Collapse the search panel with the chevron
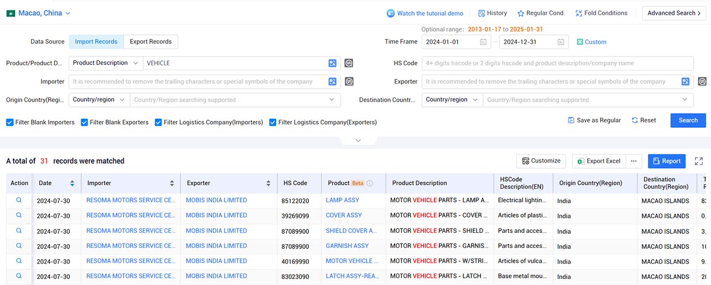The width and height of the screenshot is (711, 285). click(358, 140)
